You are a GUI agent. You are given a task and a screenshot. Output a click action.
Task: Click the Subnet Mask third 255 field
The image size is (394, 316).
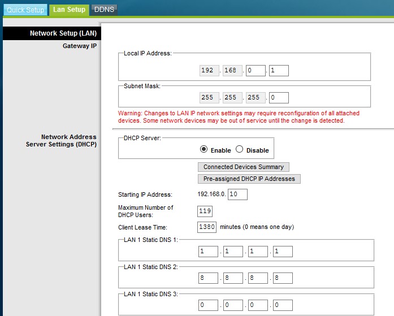(256, 97)
